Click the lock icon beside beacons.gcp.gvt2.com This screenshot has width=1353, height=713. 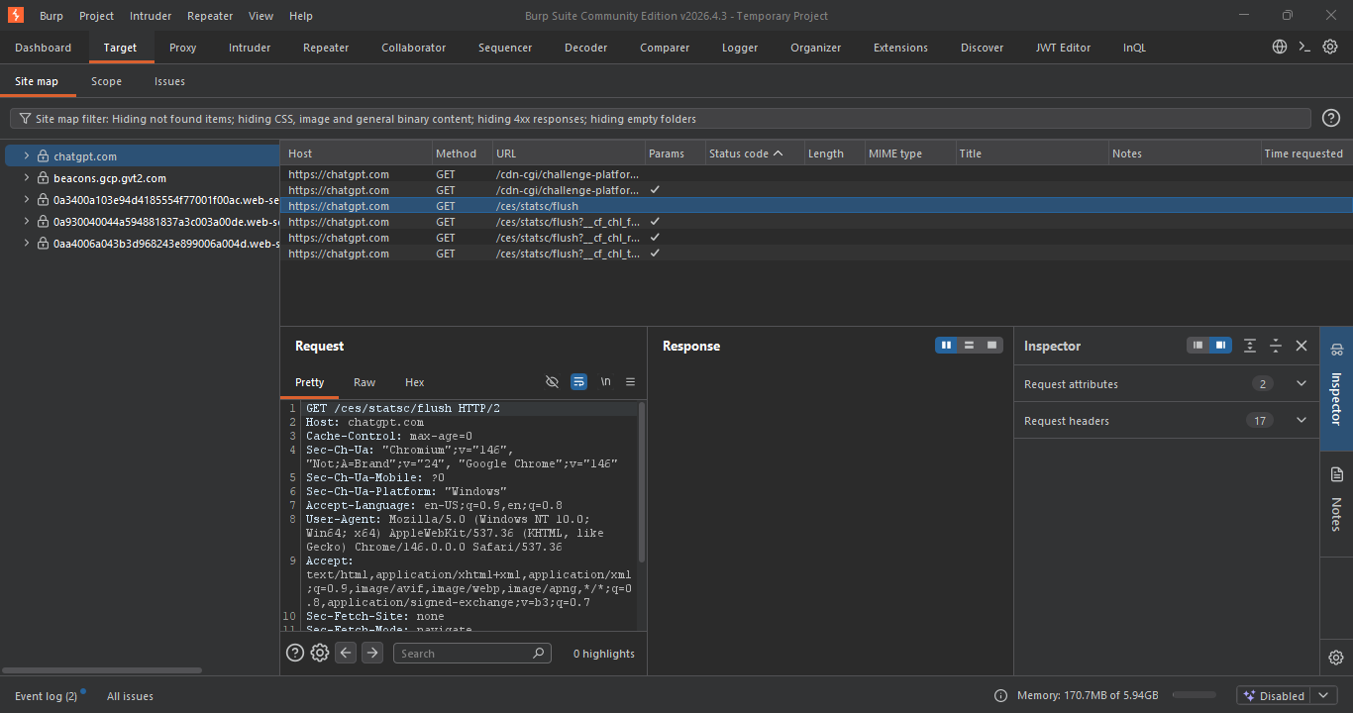tap(43, 178)
